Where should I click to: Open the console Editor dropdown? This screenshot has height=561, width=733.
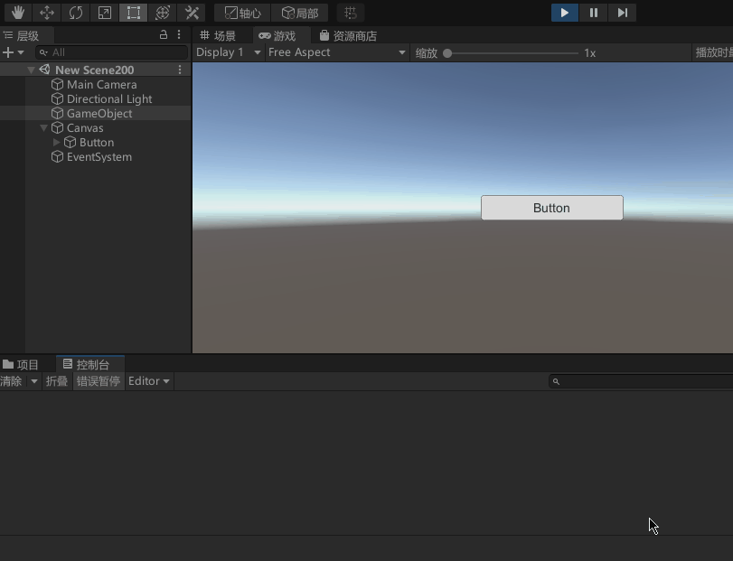point(149,381)
